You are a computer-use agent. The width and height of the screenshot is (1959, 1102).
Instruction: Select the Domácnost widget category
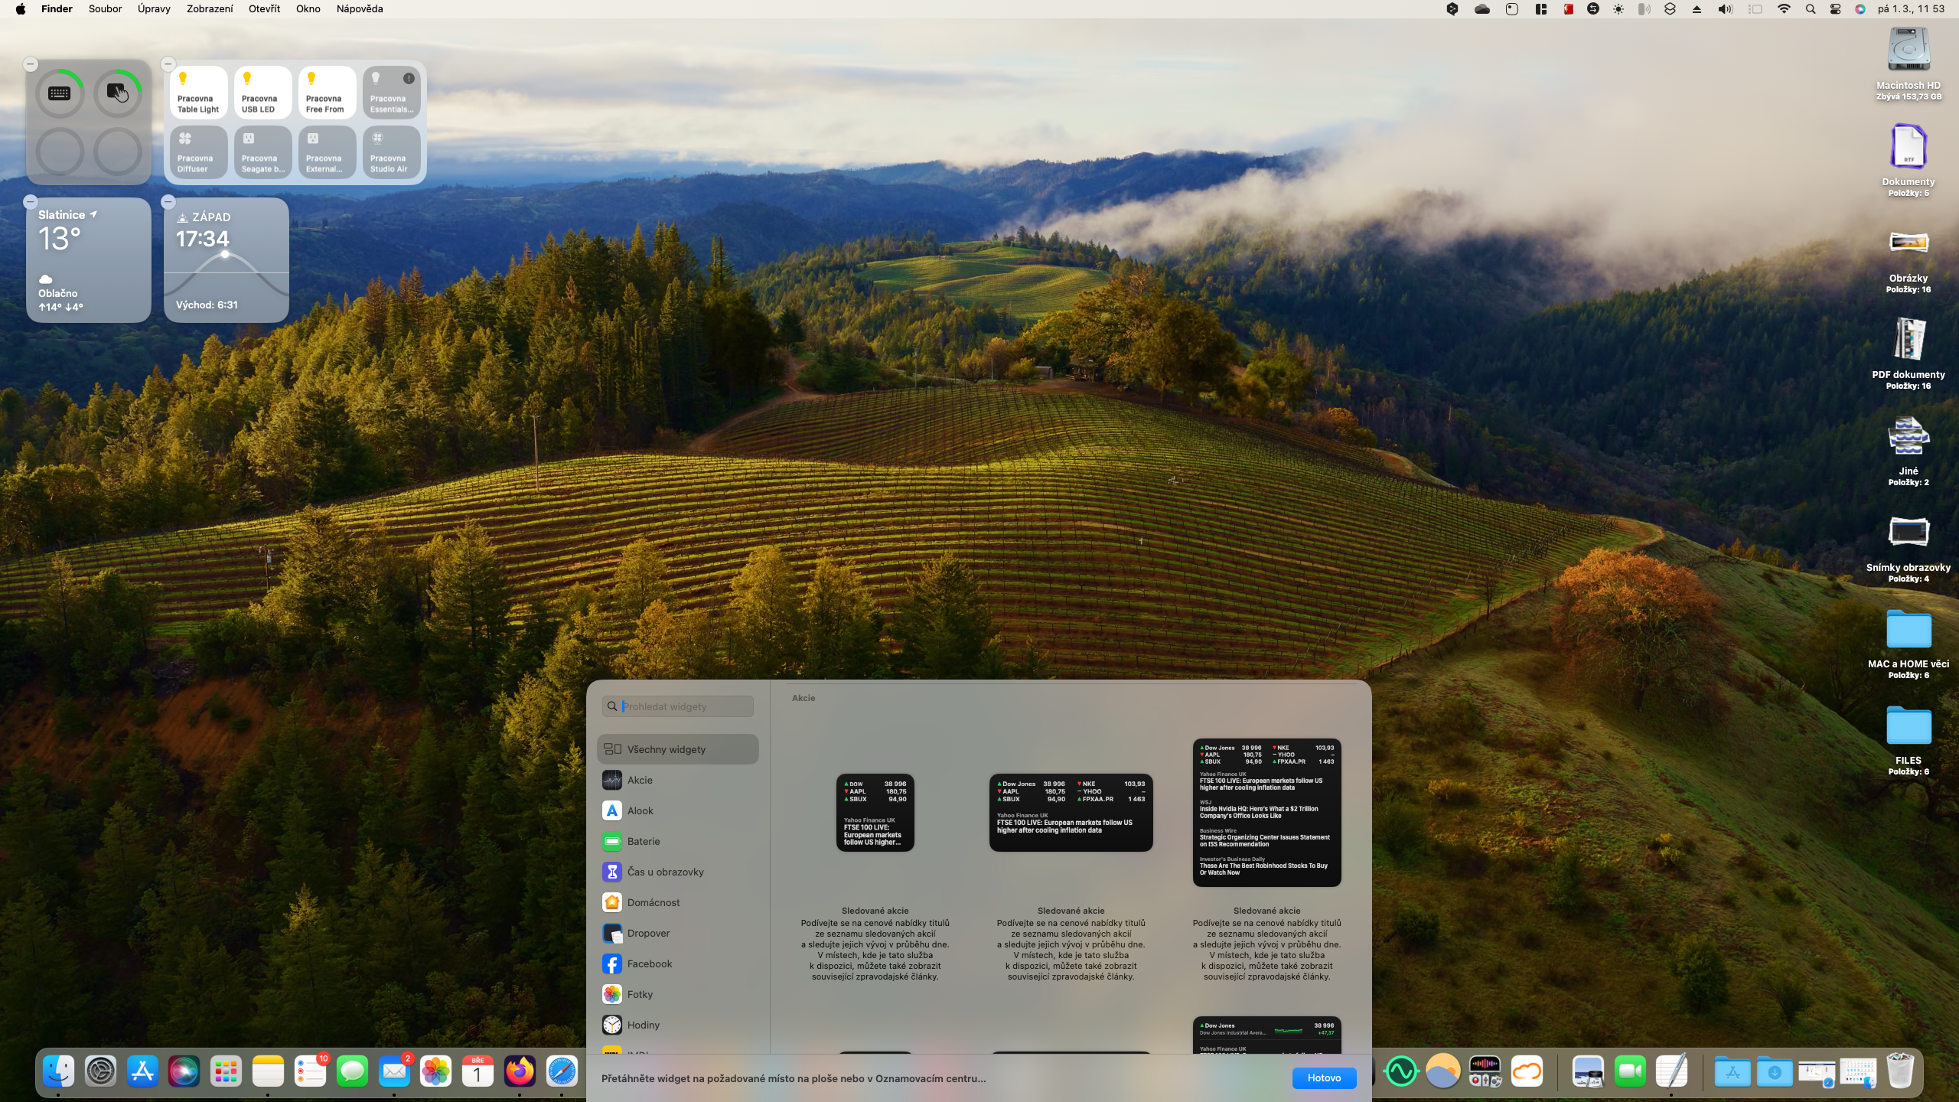653,902
